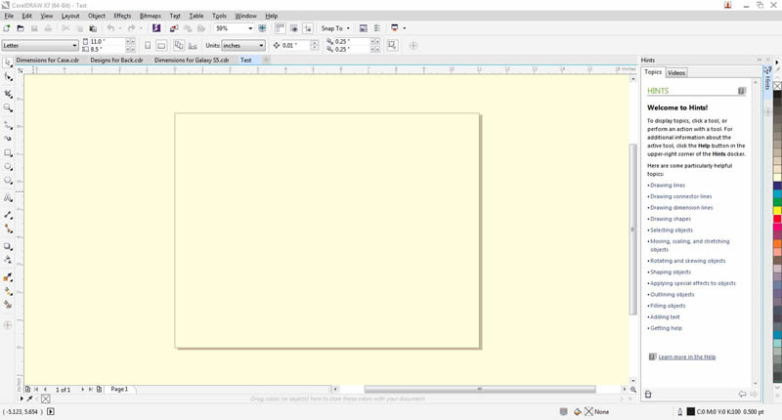Open the File menu

pos(9,16)
